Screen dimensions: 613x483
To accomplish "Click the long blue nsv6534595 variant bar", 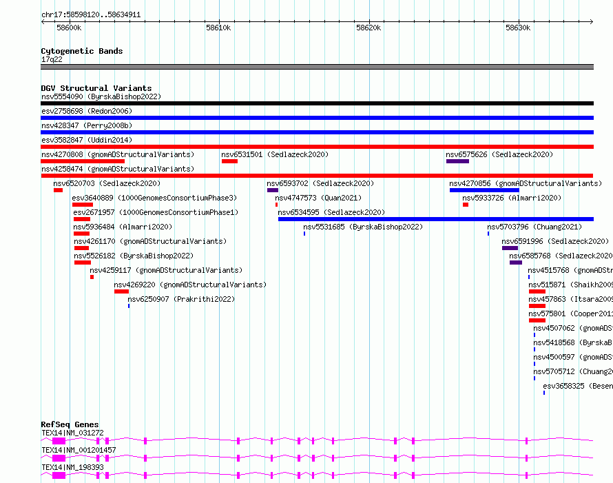I will click(x=436, y=219).
